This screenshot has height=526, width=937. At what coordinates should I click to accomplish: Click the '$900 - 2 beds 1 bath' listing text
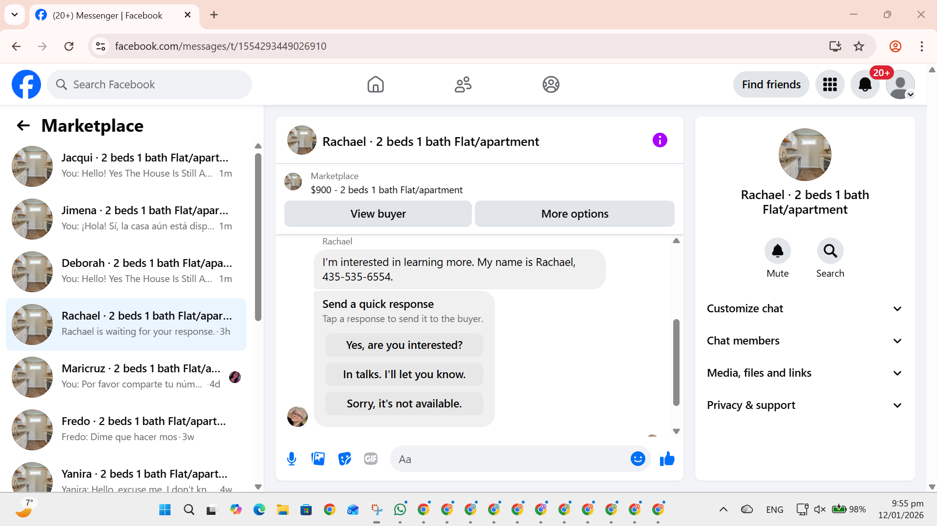coord(386,190)
